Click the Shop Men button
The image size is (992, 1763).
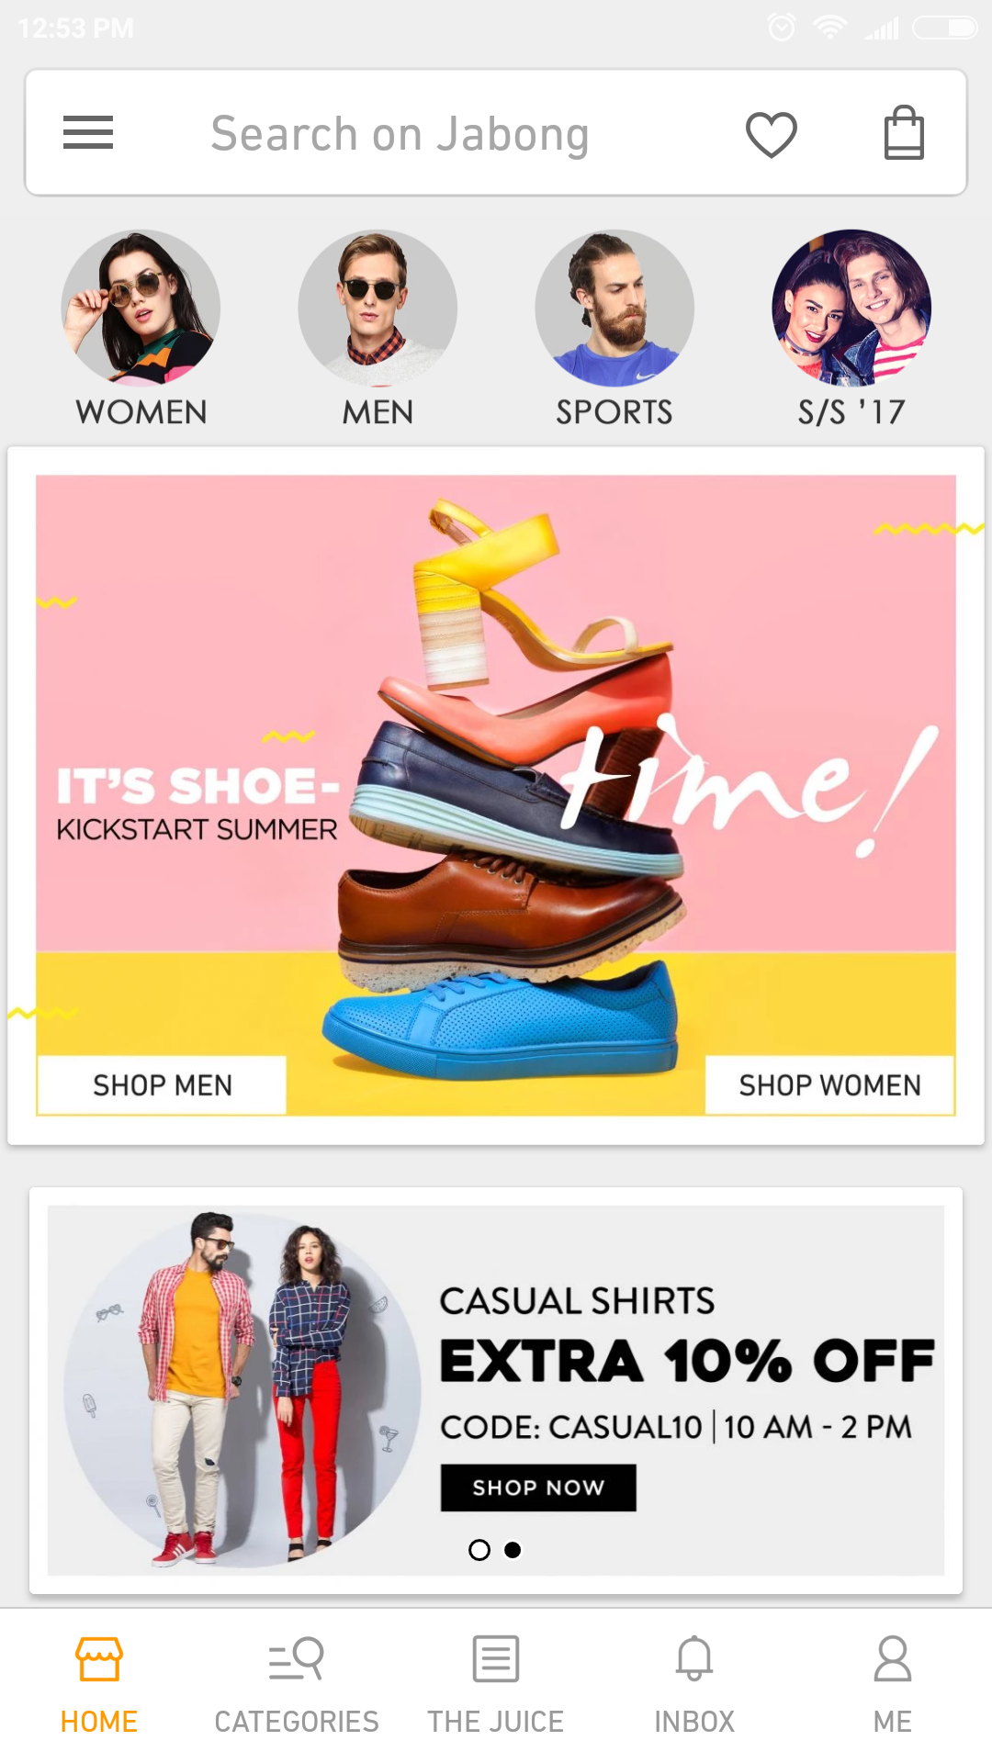point(162,1085)
